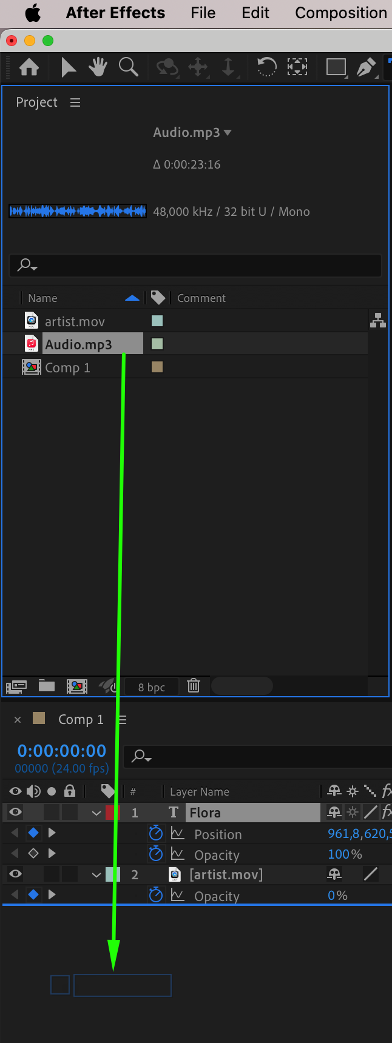The image size is (392, 1043).
Task: Open the Composition menu
Action: click(341, 13)
